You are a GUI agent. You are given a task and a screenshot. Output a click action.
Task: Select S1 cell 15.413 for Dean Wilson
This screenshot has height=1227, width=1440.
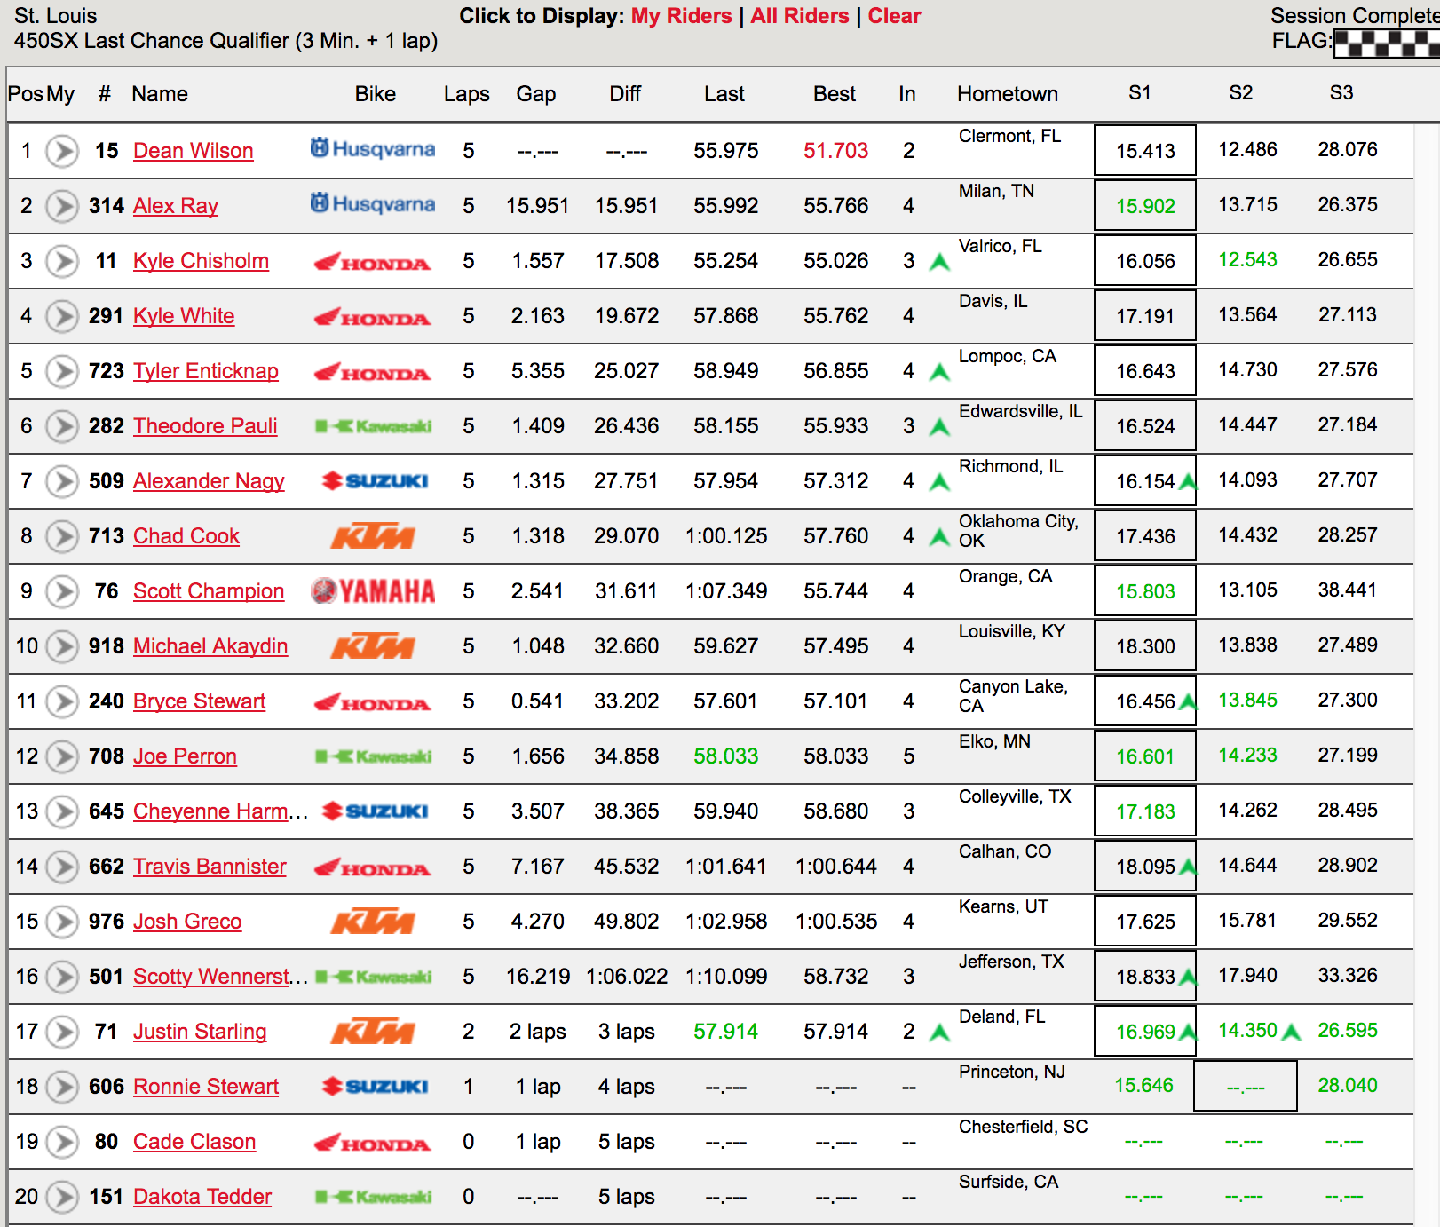[x=1145, y=151]
